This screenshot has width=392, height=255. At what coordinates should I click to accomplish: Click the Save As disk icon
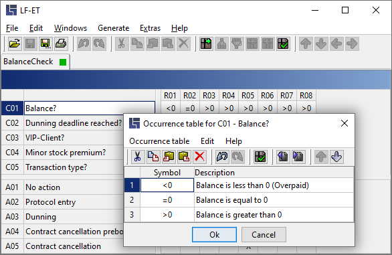[45, 44]
